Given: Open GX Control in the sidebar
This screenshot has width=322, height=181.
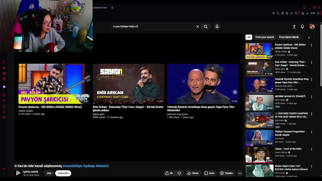Looking at the screenshot, I should pyautogui.click(x=4, y=62).
